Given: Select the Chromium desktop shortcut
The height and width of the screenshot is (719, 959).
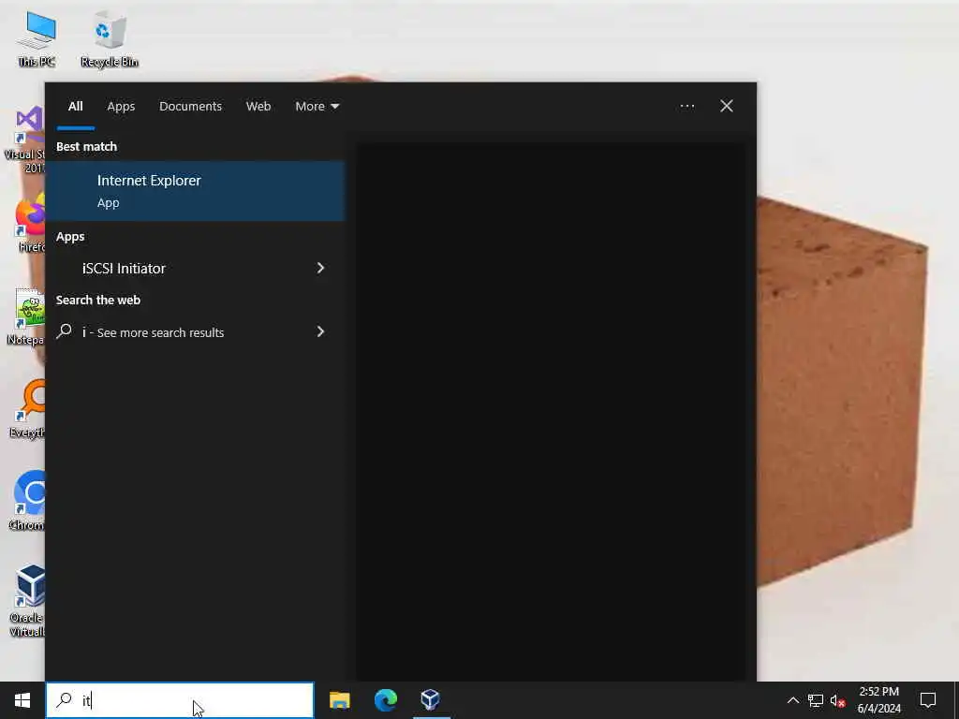Looking at the screenshot, I should (27, 502).
